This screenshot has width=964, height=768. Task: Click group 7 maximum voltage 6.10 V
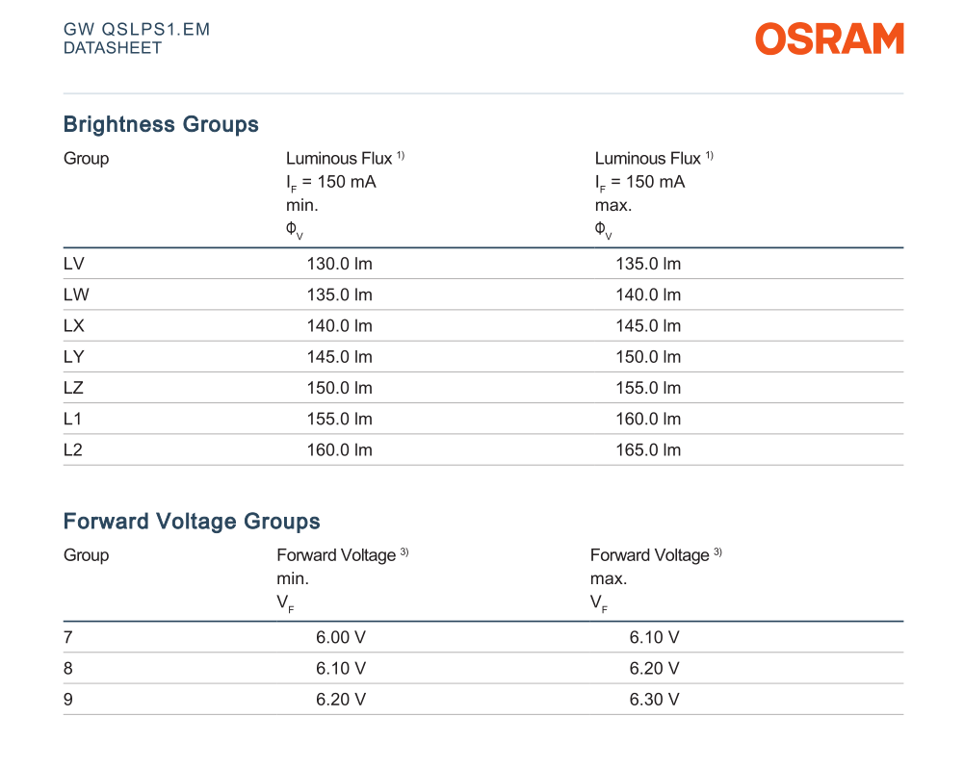pos(654,637)
